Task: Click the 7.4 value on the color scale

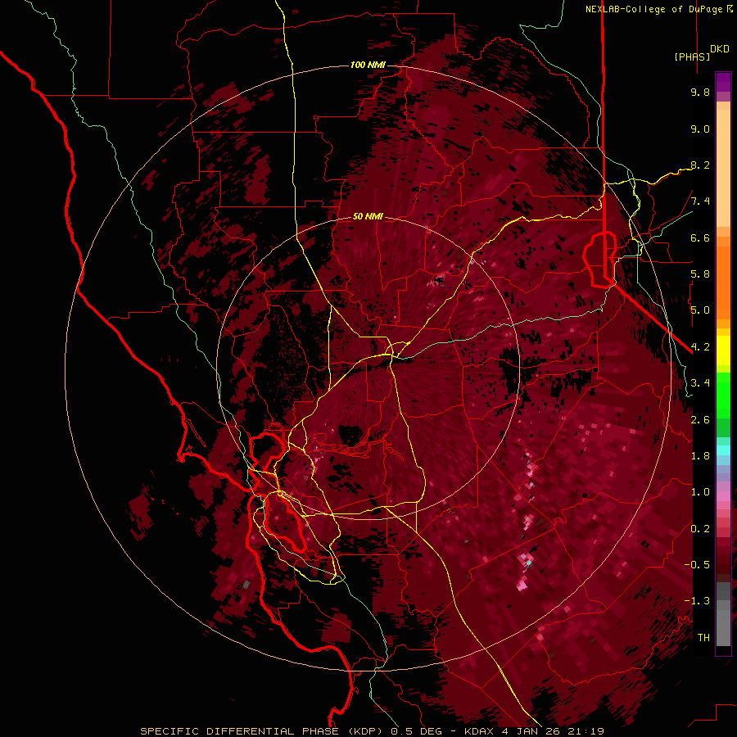Action: 700,201
